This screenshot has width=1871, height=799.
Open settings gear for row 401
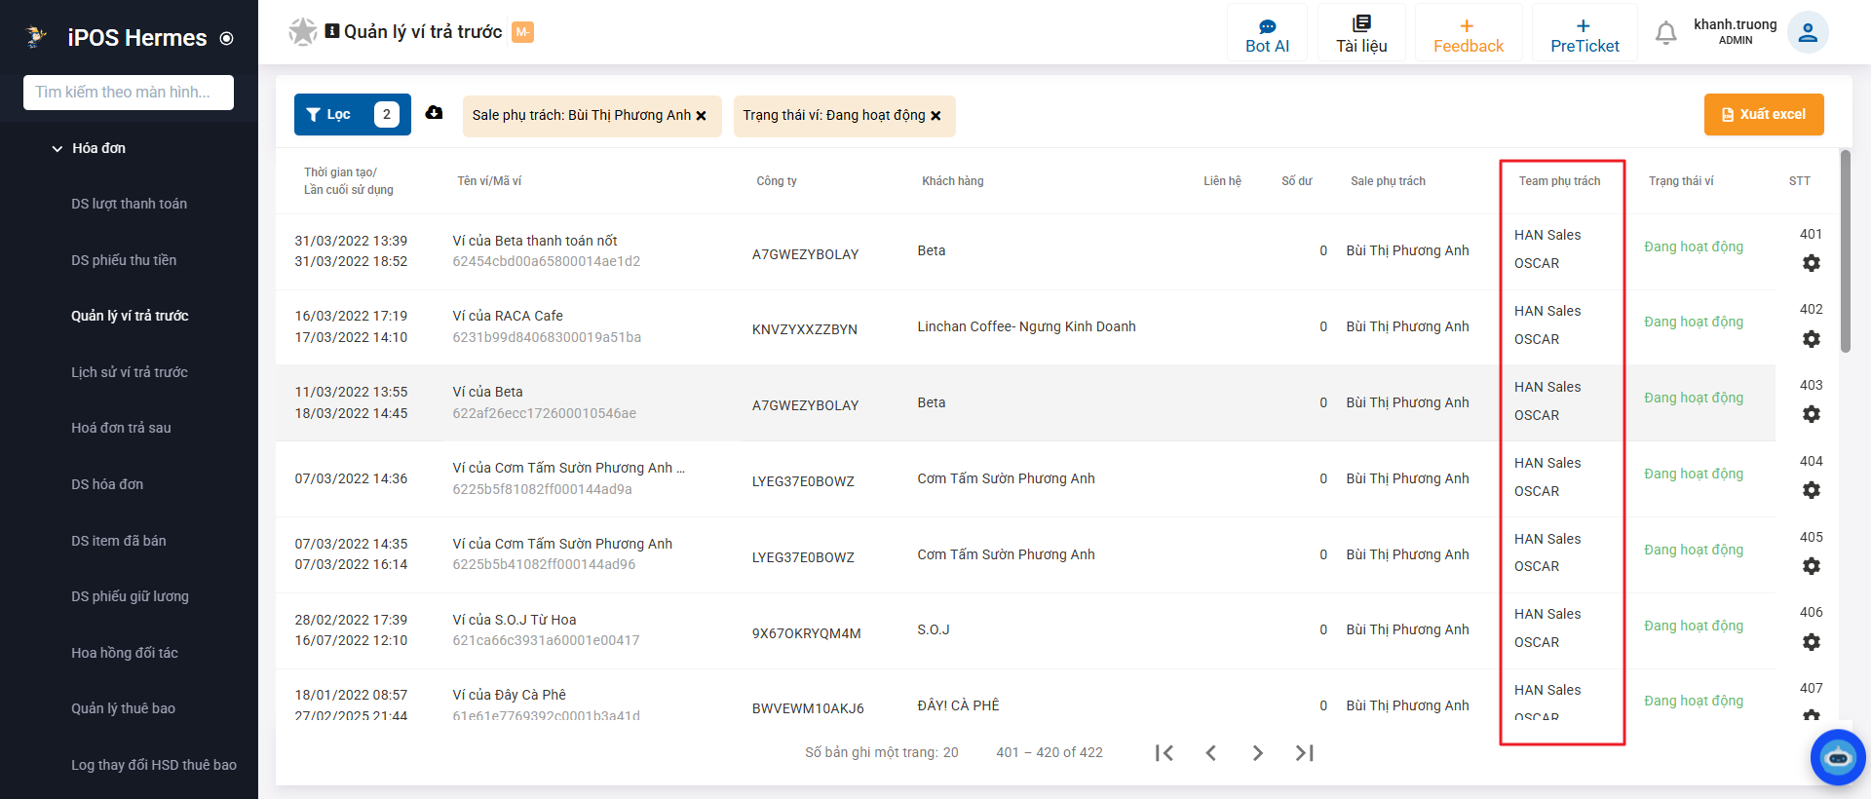[x=1811, y=263]
